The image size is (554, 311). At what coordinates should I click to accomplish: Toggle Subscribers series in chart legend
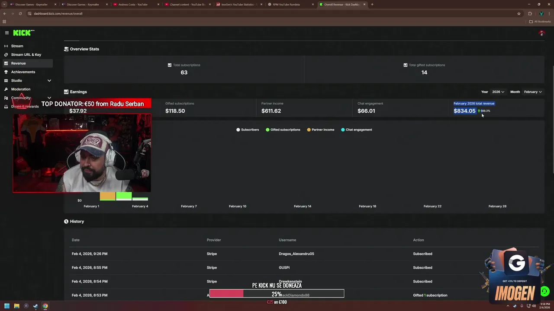coord(248,130)
